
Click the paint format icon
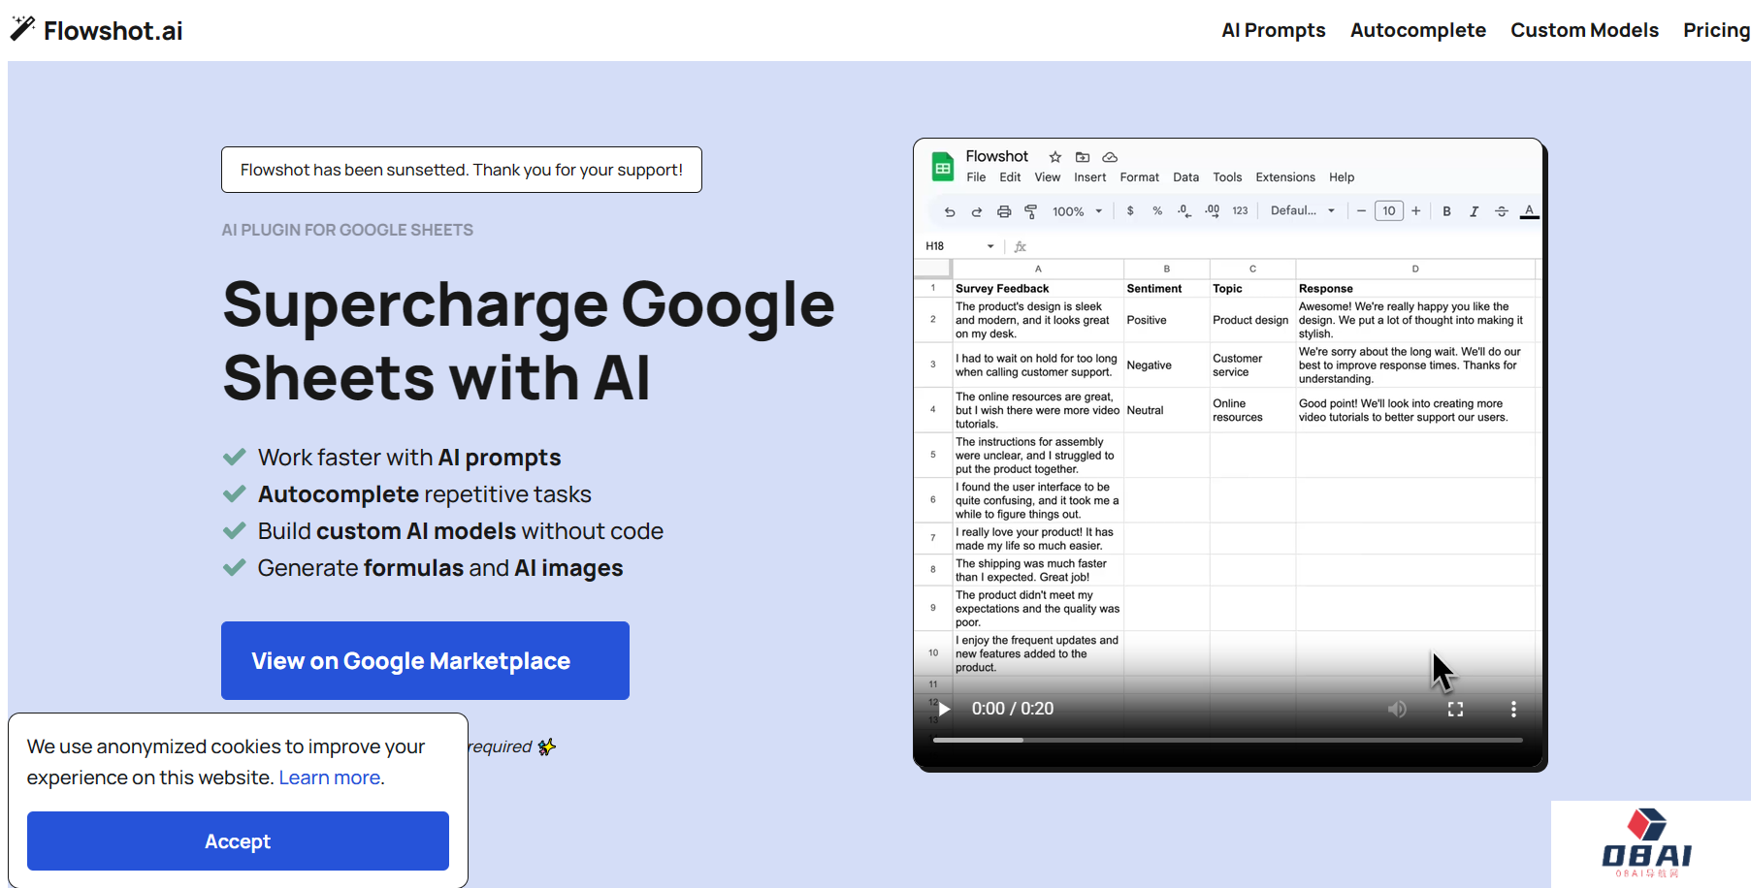(1031, 211)
